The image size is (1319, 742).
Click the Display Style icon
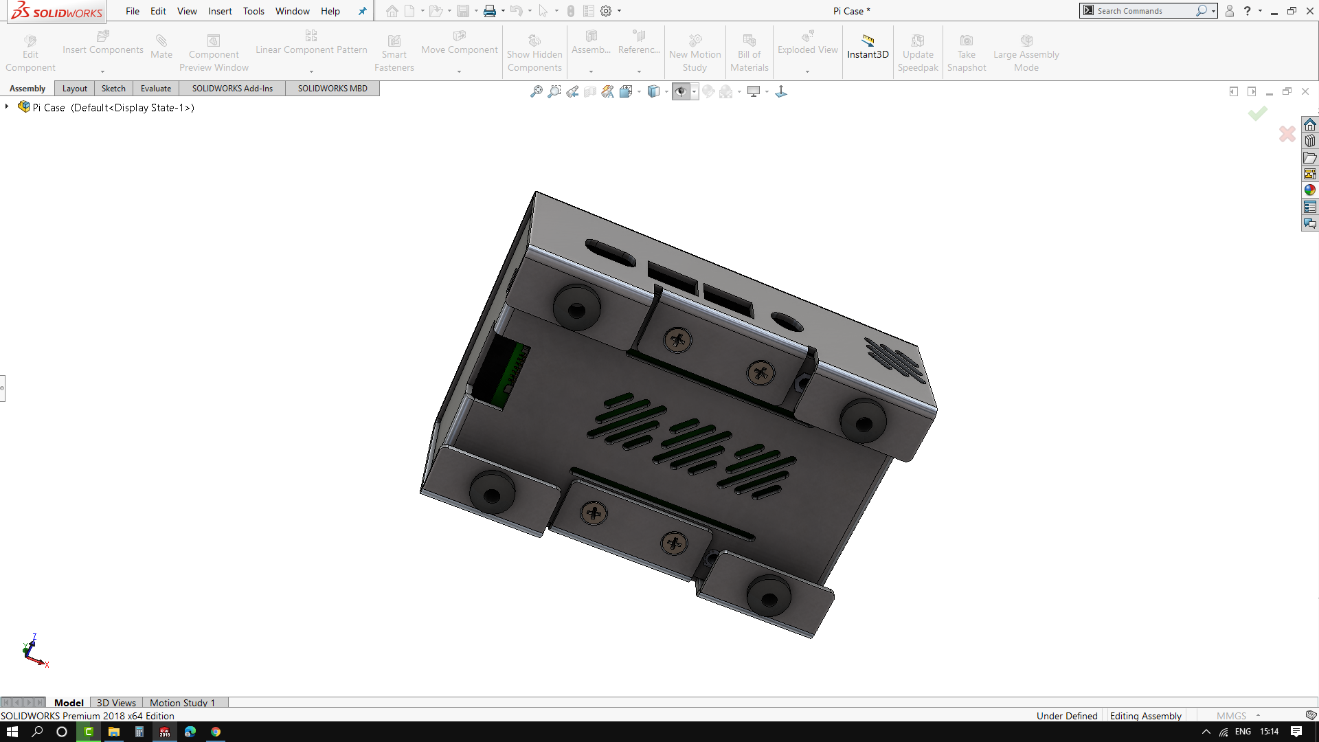pyautogui.click(x=653, y=91)
